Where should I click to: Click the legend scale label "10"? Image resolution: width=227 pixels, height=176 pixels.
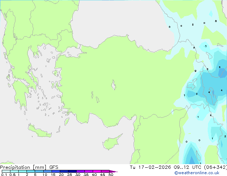click(x=45, y=175)
